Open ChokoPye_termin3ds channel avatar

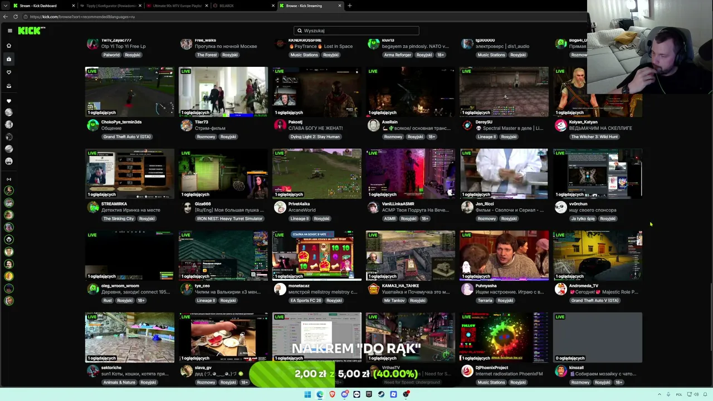coord(93,125)
